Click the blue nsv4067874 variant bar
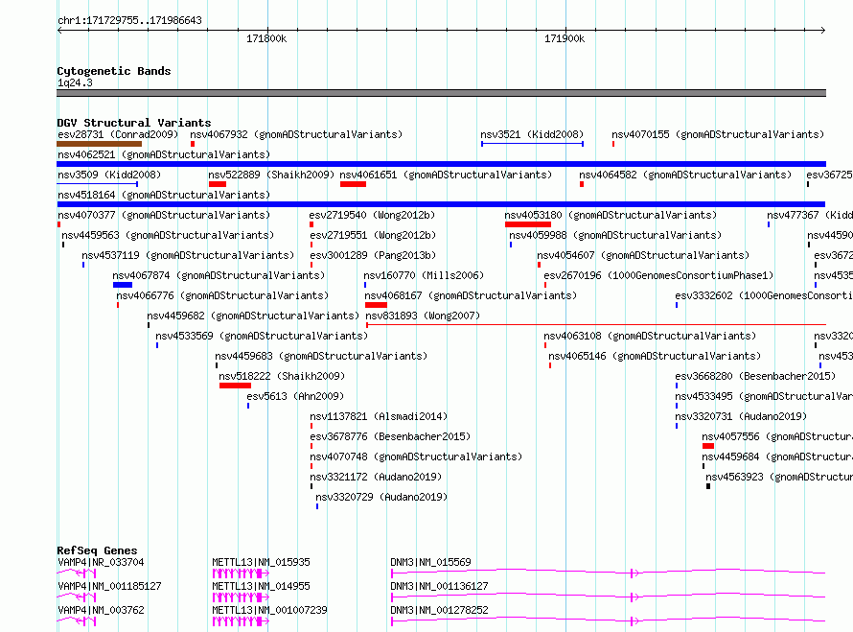 pos(123,285)
